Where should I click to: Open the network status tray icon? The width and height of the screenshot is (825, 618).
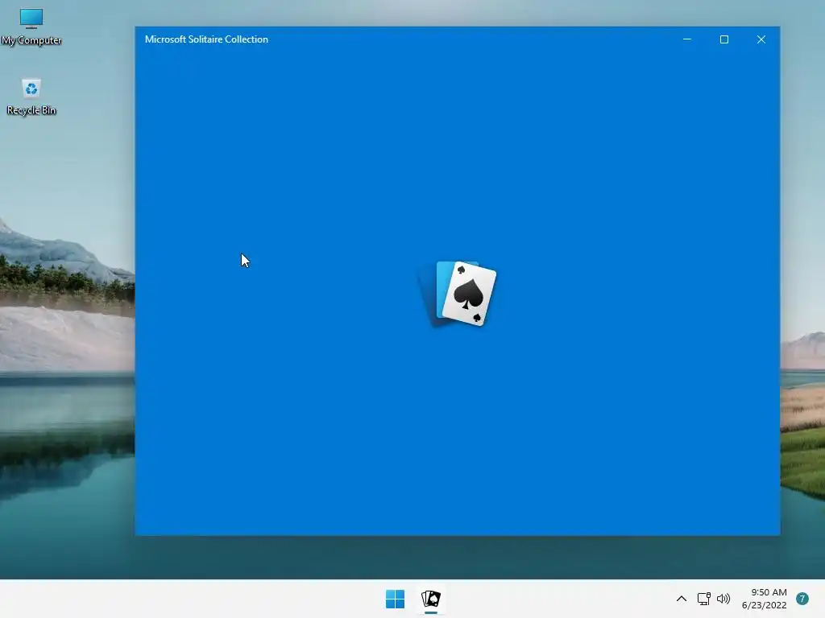pyautogui.click(x=703, y=599)
